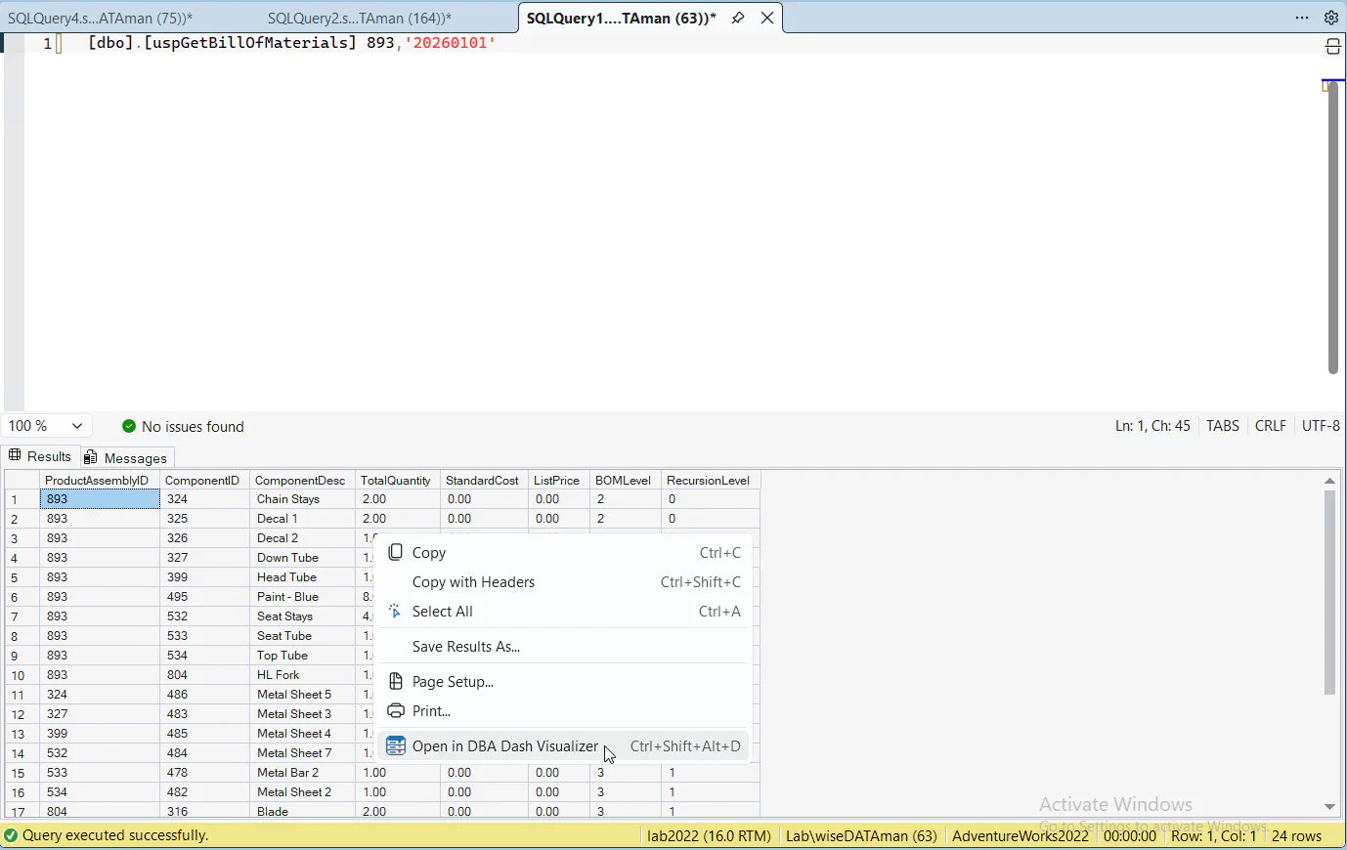Screen dimensions: 1347x850
Task: Open the Messages tab
Action: [126, 457]
